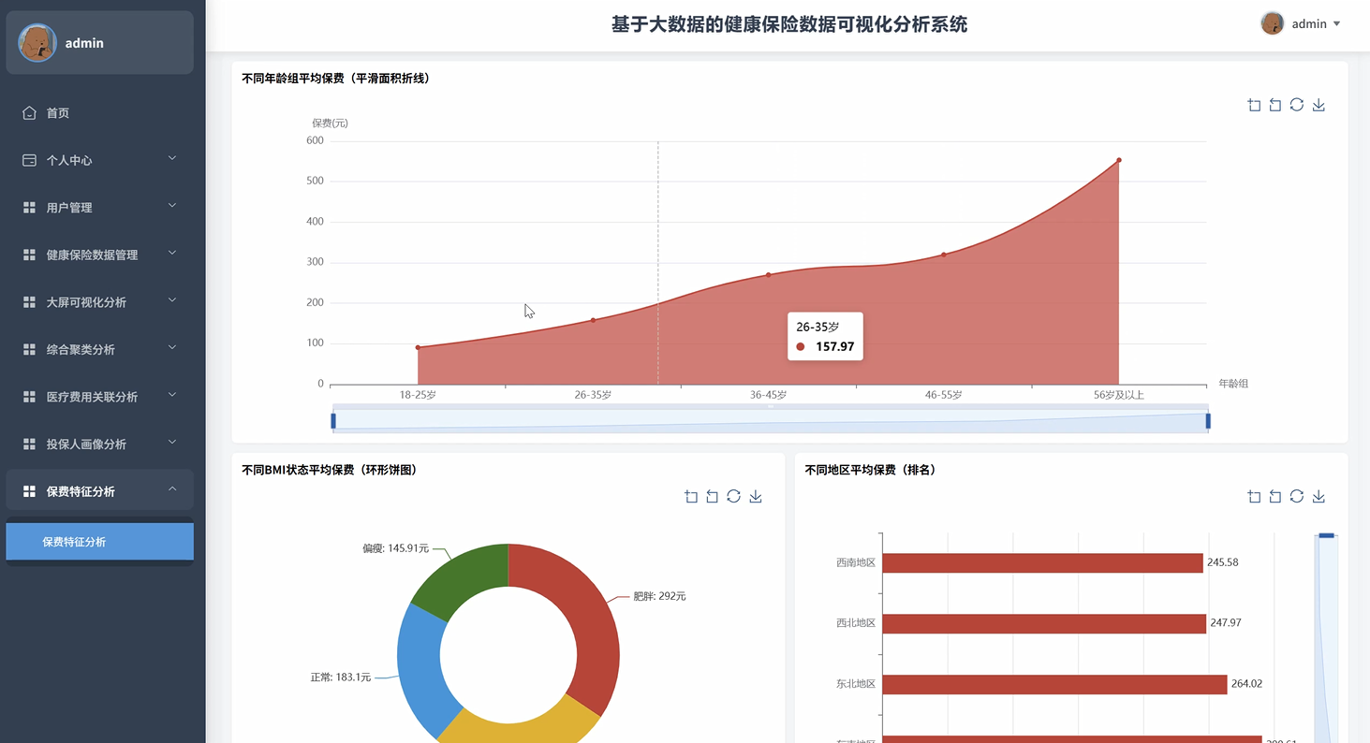Click the 264.02 bar value label
The width and height of the screenshot is (1370, 743).
point(1246,684)
